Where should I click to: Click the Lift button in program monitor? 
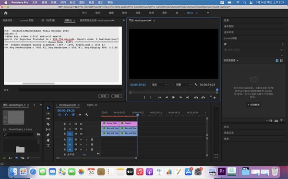(x=196, y=97)
